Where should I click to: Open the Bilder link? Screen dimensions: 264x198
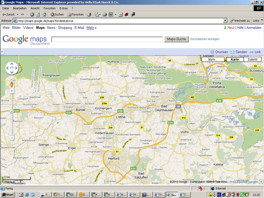16,28
